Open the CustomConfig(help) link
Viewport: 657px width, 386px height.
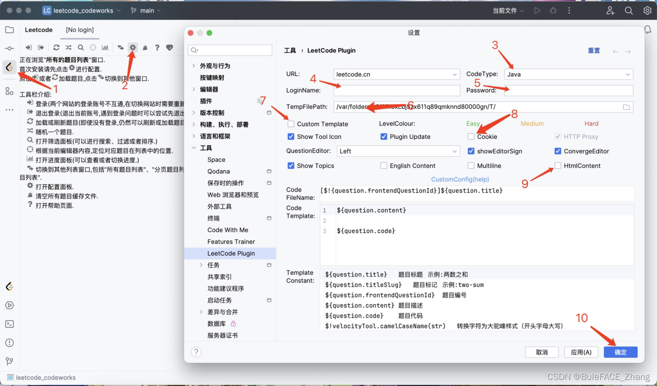click(460, 179)
